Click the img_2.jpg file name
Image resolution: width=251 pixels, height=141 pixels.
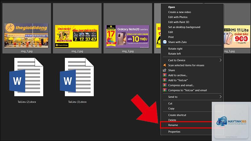77,51
